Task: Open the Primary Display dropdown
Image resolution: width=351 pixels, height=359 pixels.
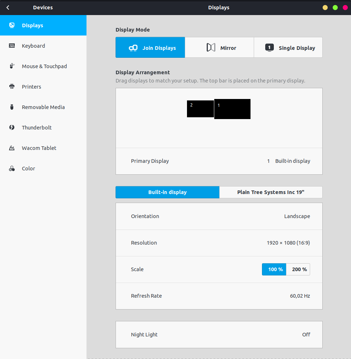Action: (x=219, y=161)
